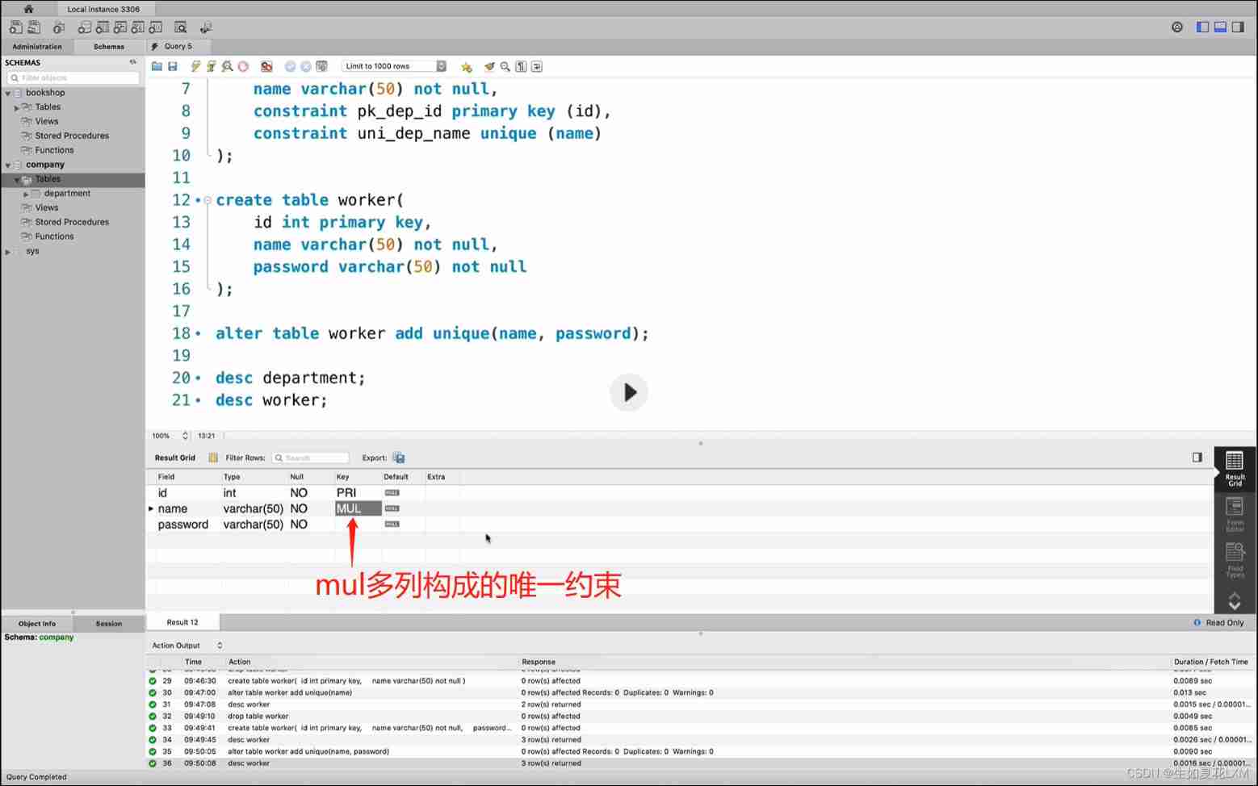1258x786 pixels.
Task: Create a new function icon
Action: (155, 27)
